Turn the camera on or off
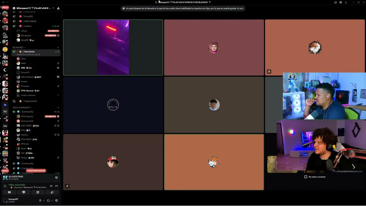366x206 pixels. click(9, 192)
